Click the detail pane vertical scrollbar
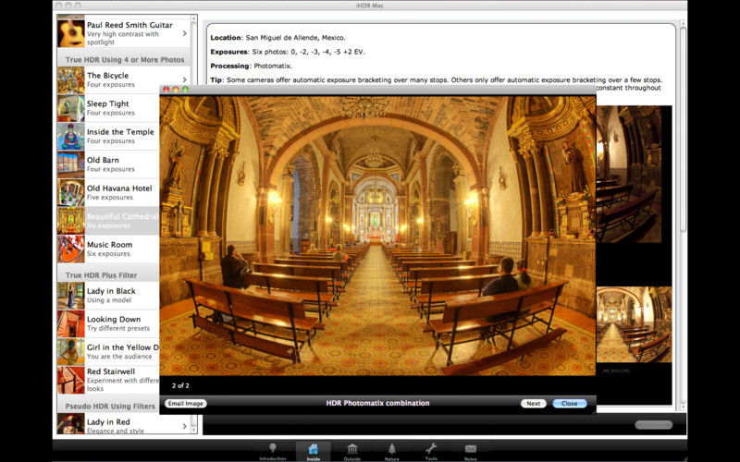 coord(683,128)
